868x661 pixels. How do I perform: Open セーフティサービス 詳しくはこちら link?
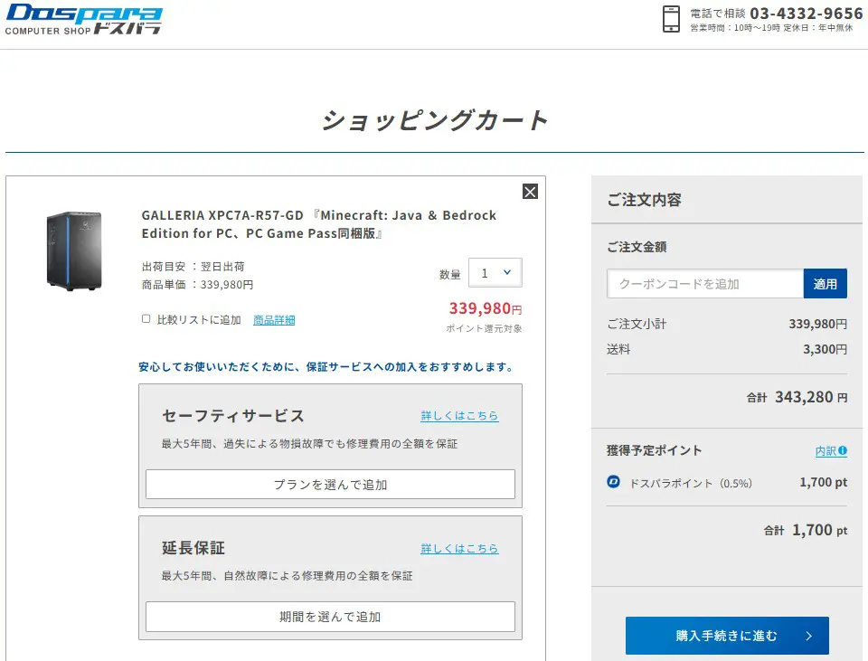pos(459,416)
